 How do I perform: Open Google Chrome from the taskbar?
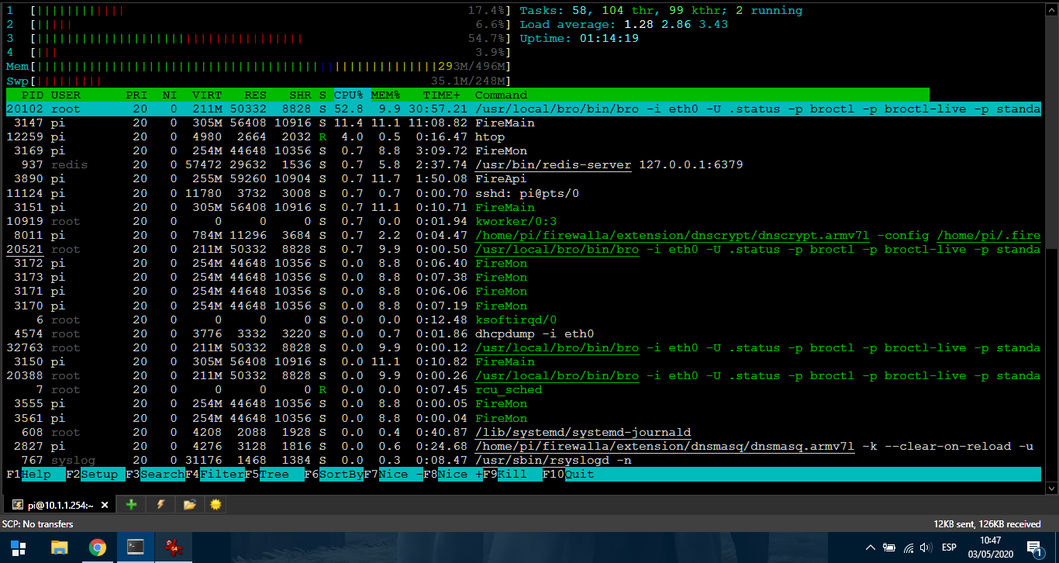click(x=98, y=547)
